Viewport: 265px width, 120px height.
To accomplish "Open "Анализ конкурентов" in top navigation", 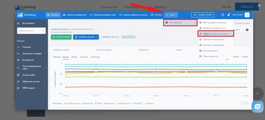I will [75, 15].
